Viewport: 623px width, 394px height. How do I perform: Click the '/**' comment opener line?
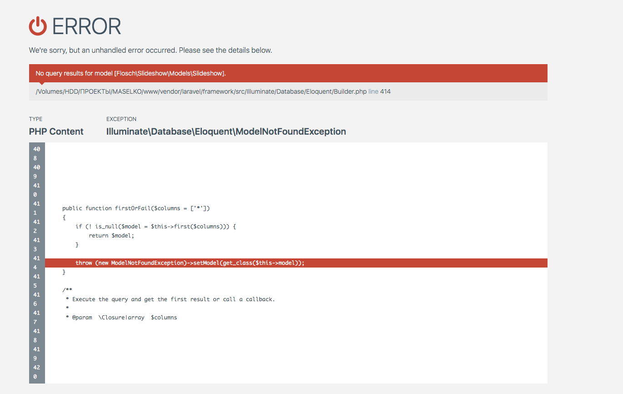(x=67, y=290)
